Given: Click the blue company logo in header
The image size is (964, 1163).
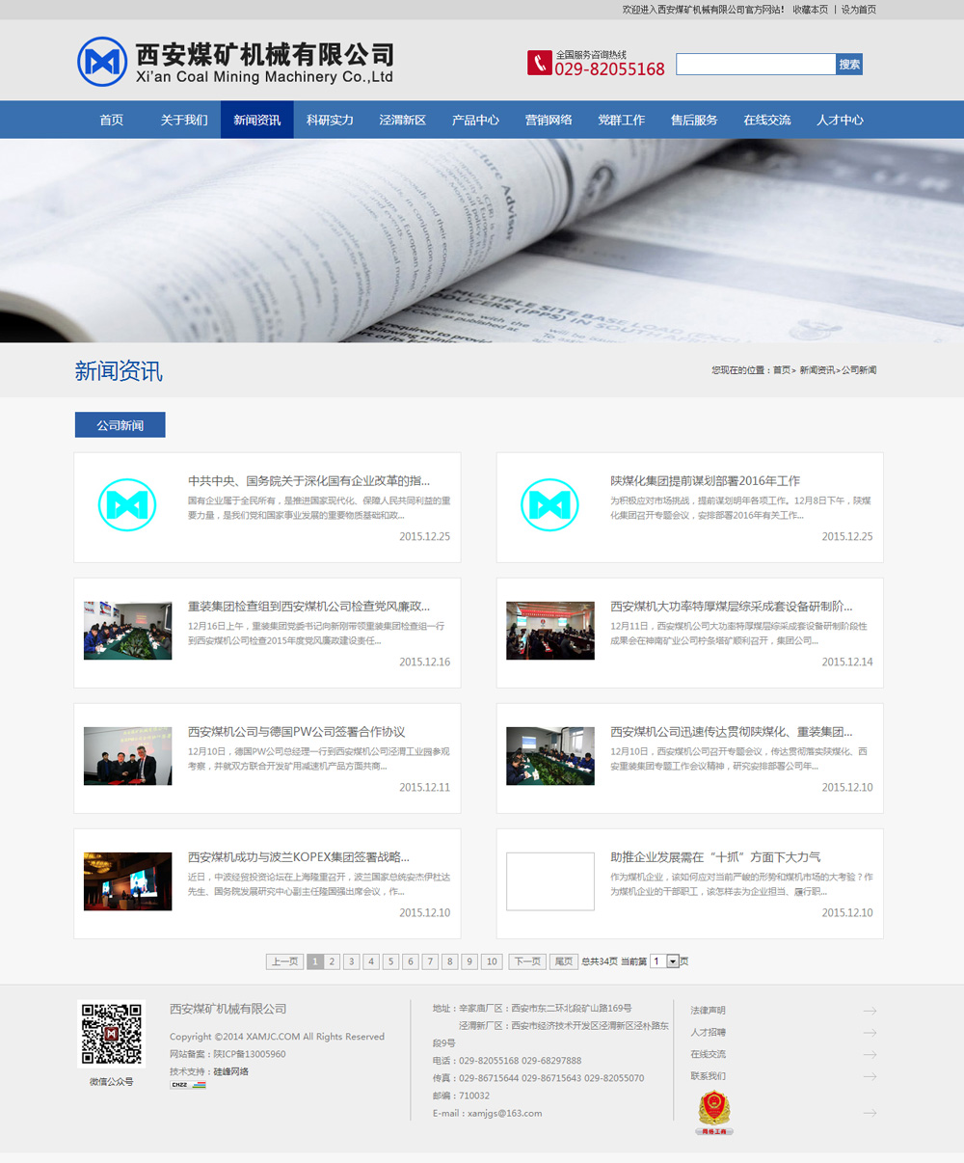Looking at the screenshot, I should 102,62.
